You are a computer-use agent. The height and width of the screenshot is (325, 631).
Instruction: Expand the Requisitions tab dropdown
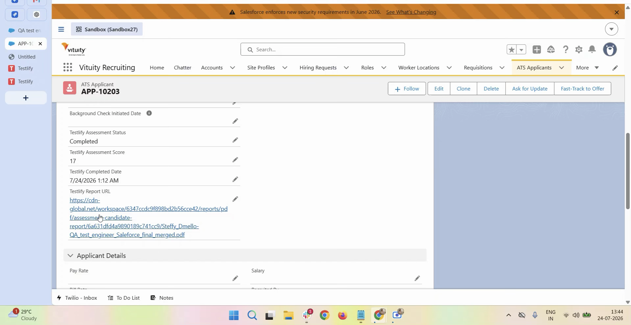coord(502,68)
